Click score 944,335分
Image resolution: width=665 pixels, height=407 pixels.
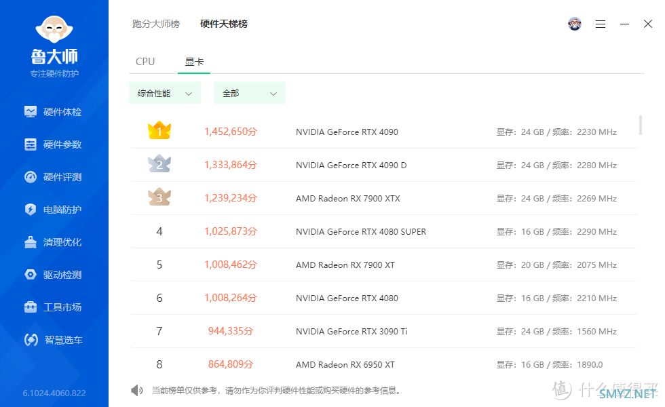(231, 331)
